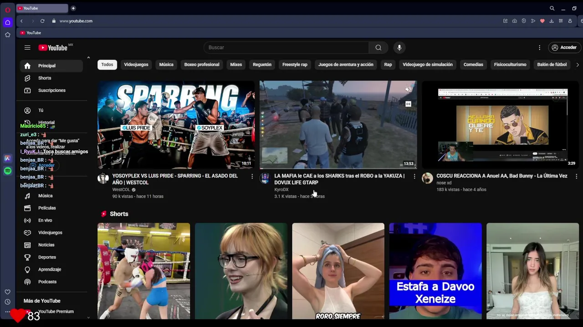Image resolution: width=583 pixels, height=327 pixels.
Task: Open Principal in the sidebar
Action: coord(51,66)
